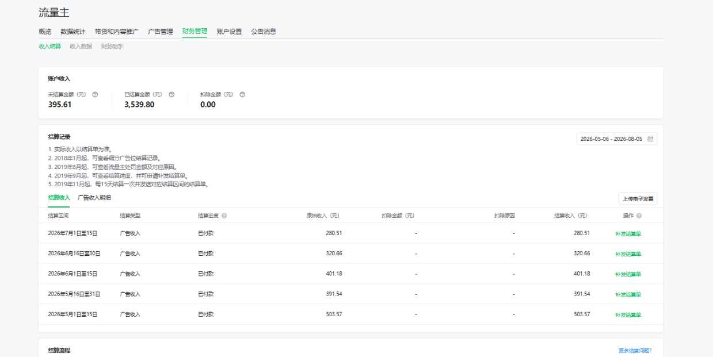Click 原始收入（元） column header

322,216
